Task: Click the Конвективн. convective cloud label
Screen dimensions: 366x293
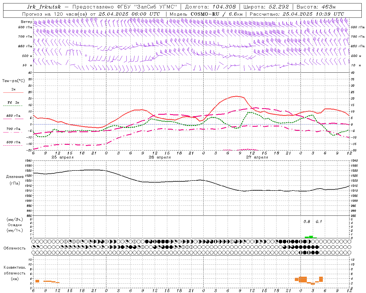Action: click(x=15, y=268)
